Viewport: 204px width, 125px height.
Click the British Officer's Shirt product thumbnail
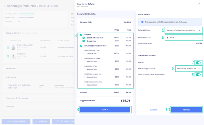(x=13, y=47)
